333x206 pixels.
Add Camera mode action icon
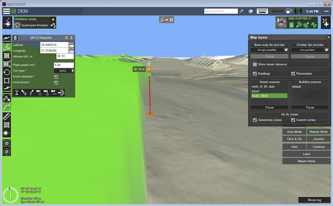coord(39,93)
